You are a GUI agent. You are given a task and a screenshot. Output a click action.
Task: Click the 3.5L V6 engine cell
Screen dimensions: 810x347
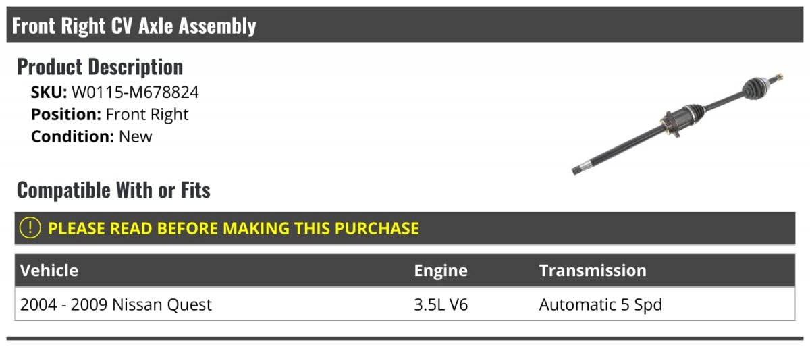[x=441, y=305]
